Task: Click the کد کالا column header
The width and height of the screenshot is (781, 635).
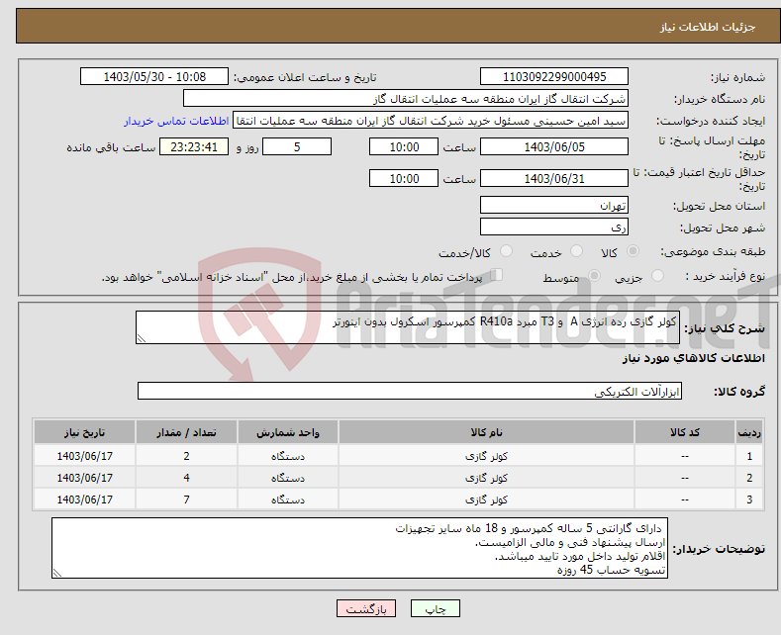Action: (x=684, y=432)
